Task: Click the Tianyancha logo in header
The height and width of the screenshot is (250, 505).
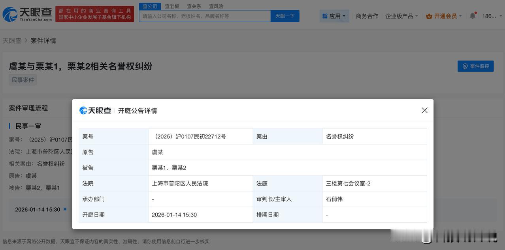Action: (x=27, y=14)
